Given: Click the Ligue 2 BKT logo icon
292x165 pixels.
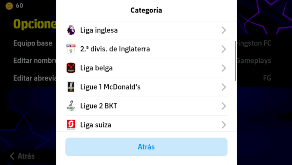Looking at the screenshot, I should [x=71, y=106].
